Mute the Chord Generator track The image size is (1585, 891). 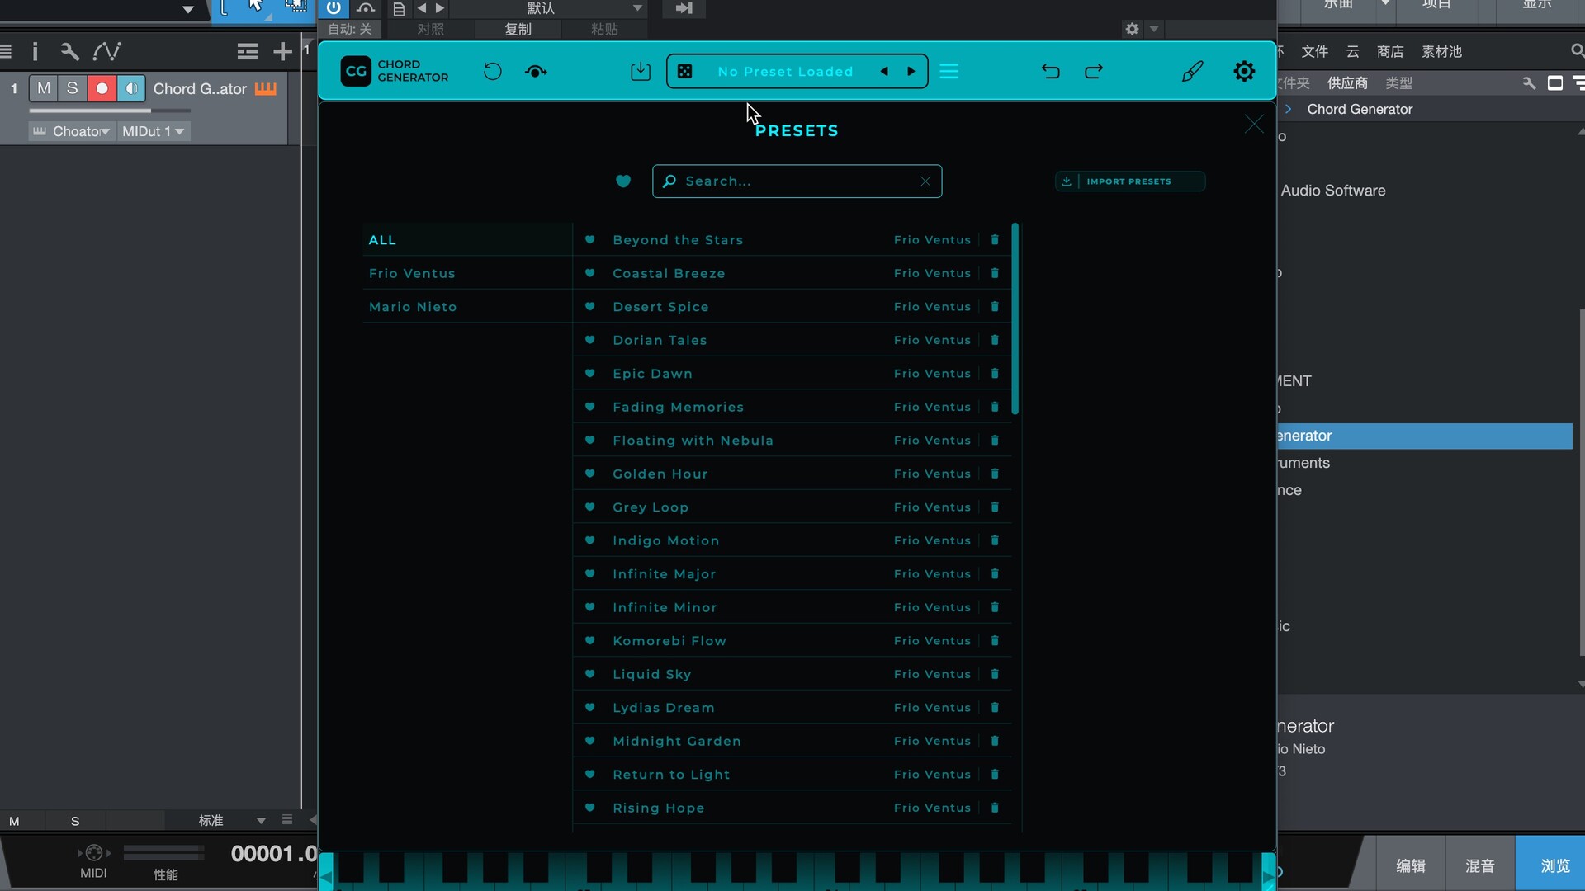pos(44,88)
